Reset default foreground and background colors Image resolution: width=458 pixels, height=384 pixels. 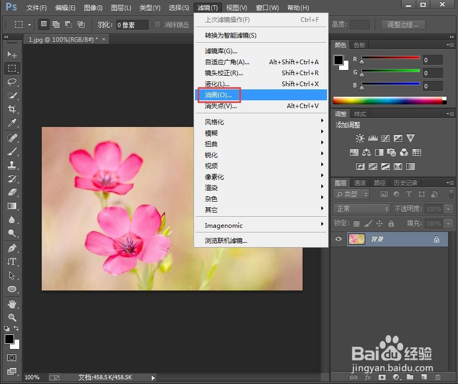tap(6, 329)
